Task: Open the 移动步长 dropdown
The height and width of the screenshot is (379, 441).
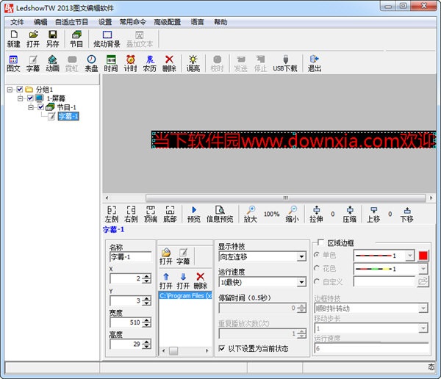Action: point(423,328)
